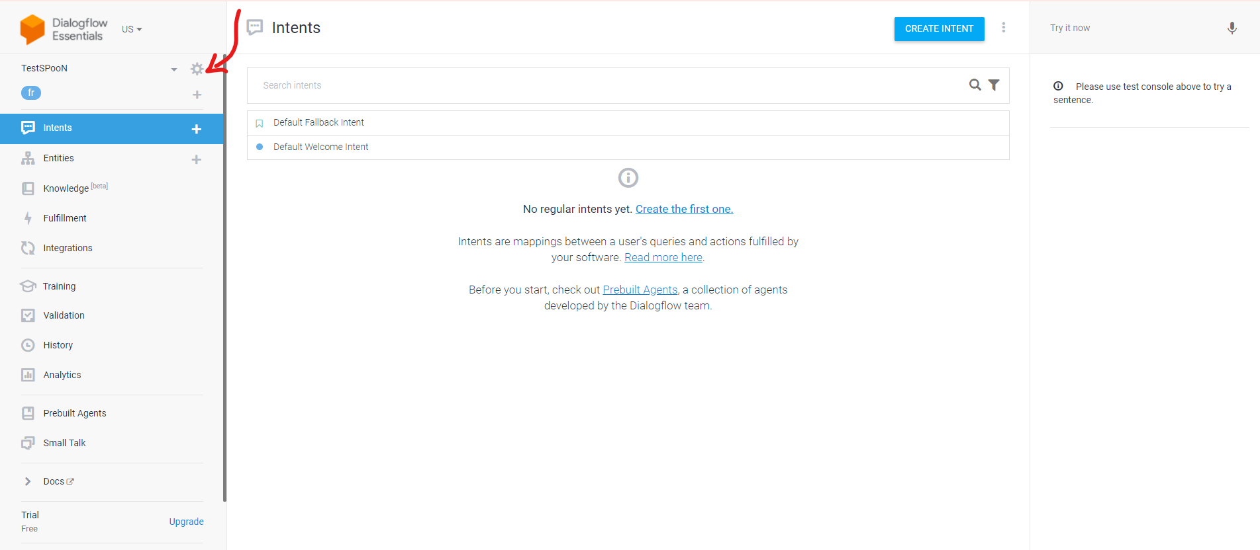Viewport: 1260px width, 550px height.
Task: Click the search magnifier icon
Action: click(975, 85)
